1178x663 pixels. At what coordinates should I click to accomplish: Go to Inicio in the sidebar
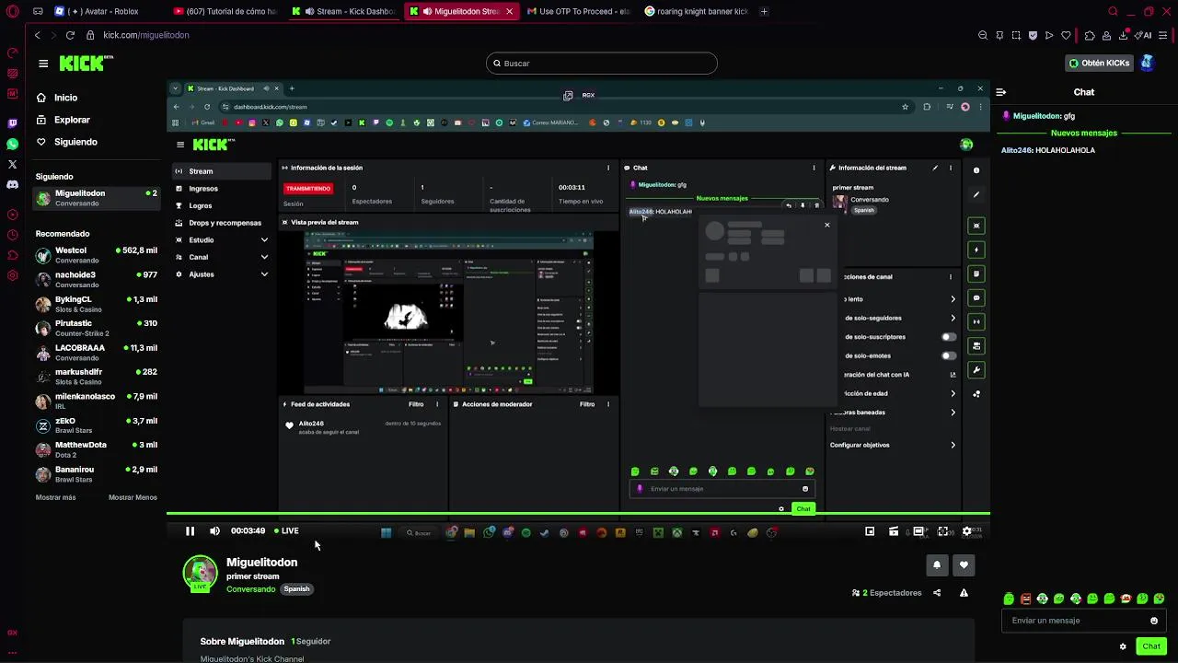pos(66,98)
